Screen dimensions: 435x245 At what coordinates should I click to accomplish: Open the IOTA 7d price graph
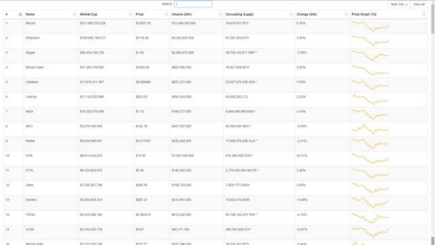370,173
